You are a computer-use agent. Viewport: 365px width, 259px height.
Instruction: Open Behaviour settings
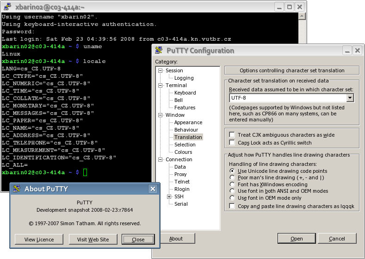tap(186, 130)
